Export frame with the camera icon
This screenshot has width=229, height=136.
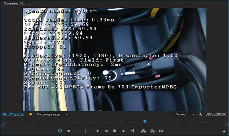click(x=161, y=131)
